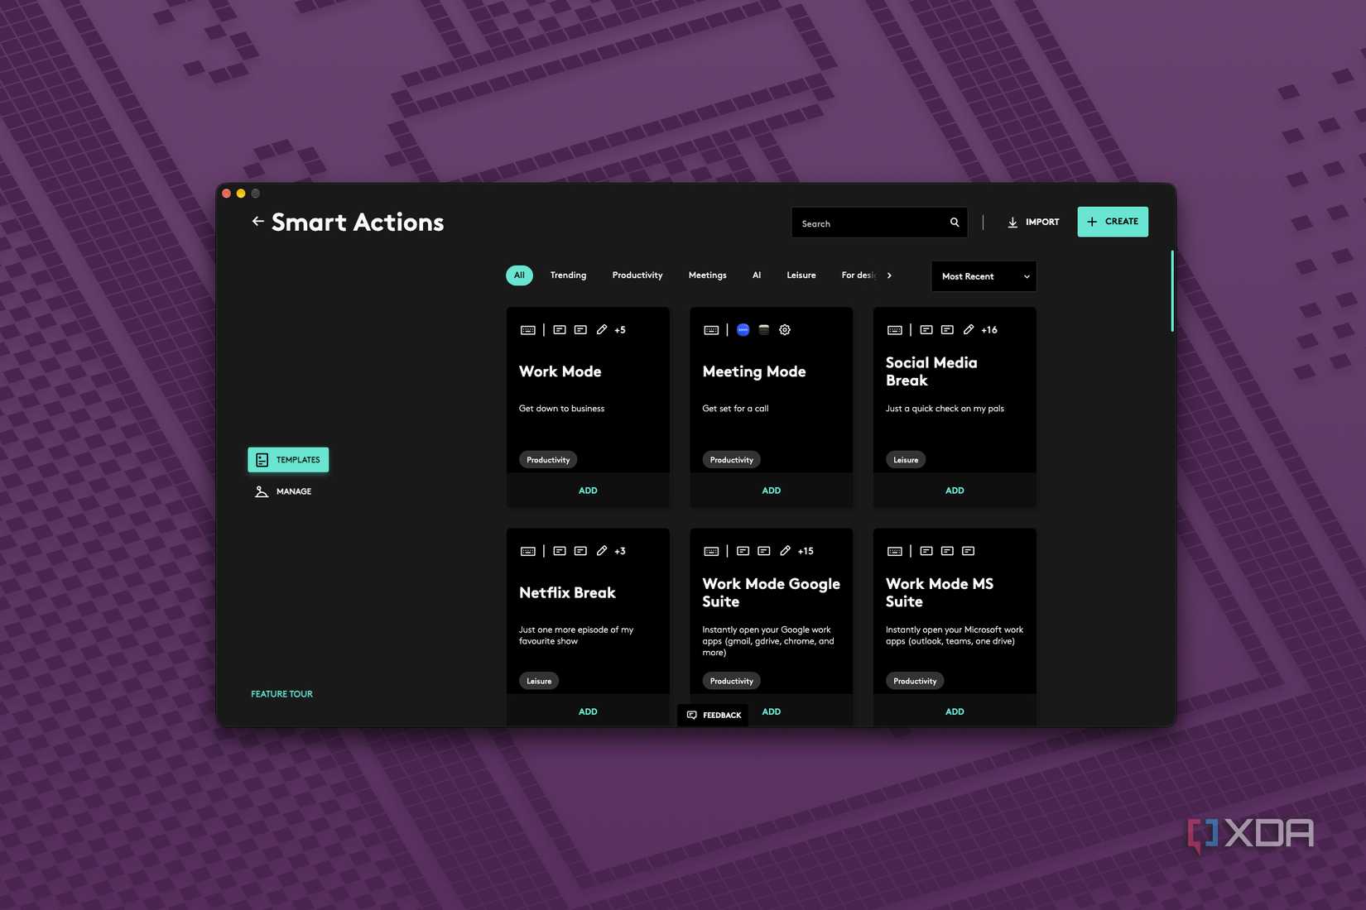Screen dimensions: 1366x910
Task: Click the dark database icon on Meeting Mode card
Action: [764, 330]
